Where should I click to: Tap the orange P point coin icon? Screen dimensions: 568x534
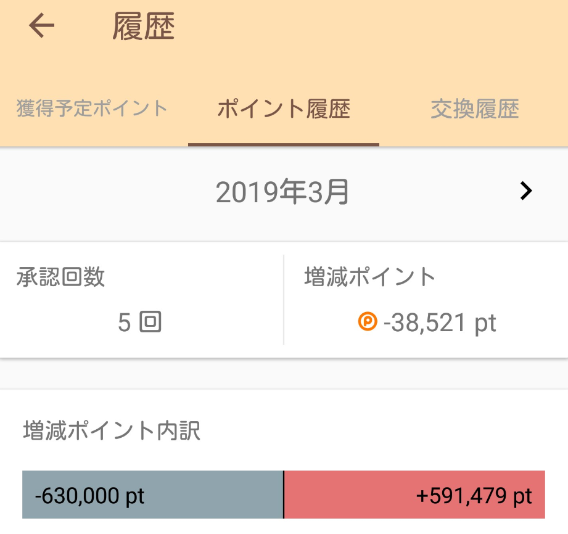(368, 322)
